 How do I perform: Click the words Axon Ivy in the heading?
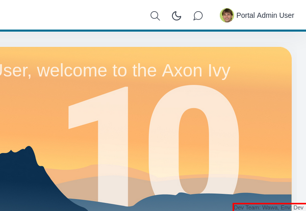click(196, 70)
